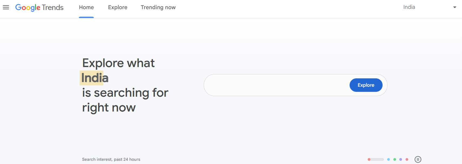Viewport: 462px width, 164px height.
Task: Go to the Home tab
Action: [x=86, y=8]
